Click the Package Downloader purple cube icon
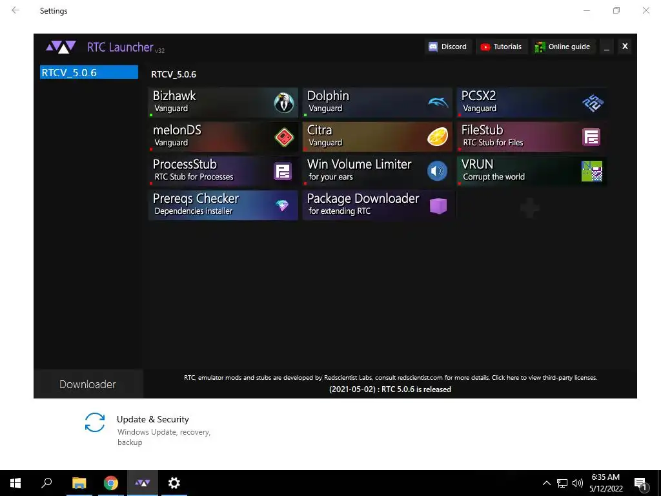The image size is (661, 496). pyautogui.click(x=438, y=206)
